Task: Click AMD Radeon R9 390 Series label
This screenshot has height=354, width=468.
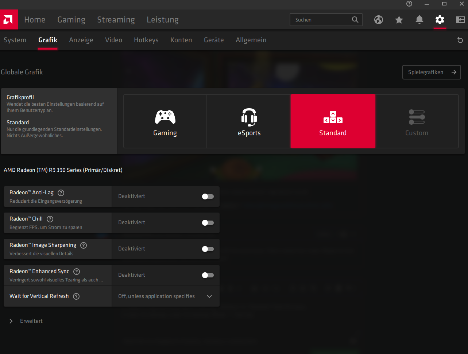Action: 63,170
